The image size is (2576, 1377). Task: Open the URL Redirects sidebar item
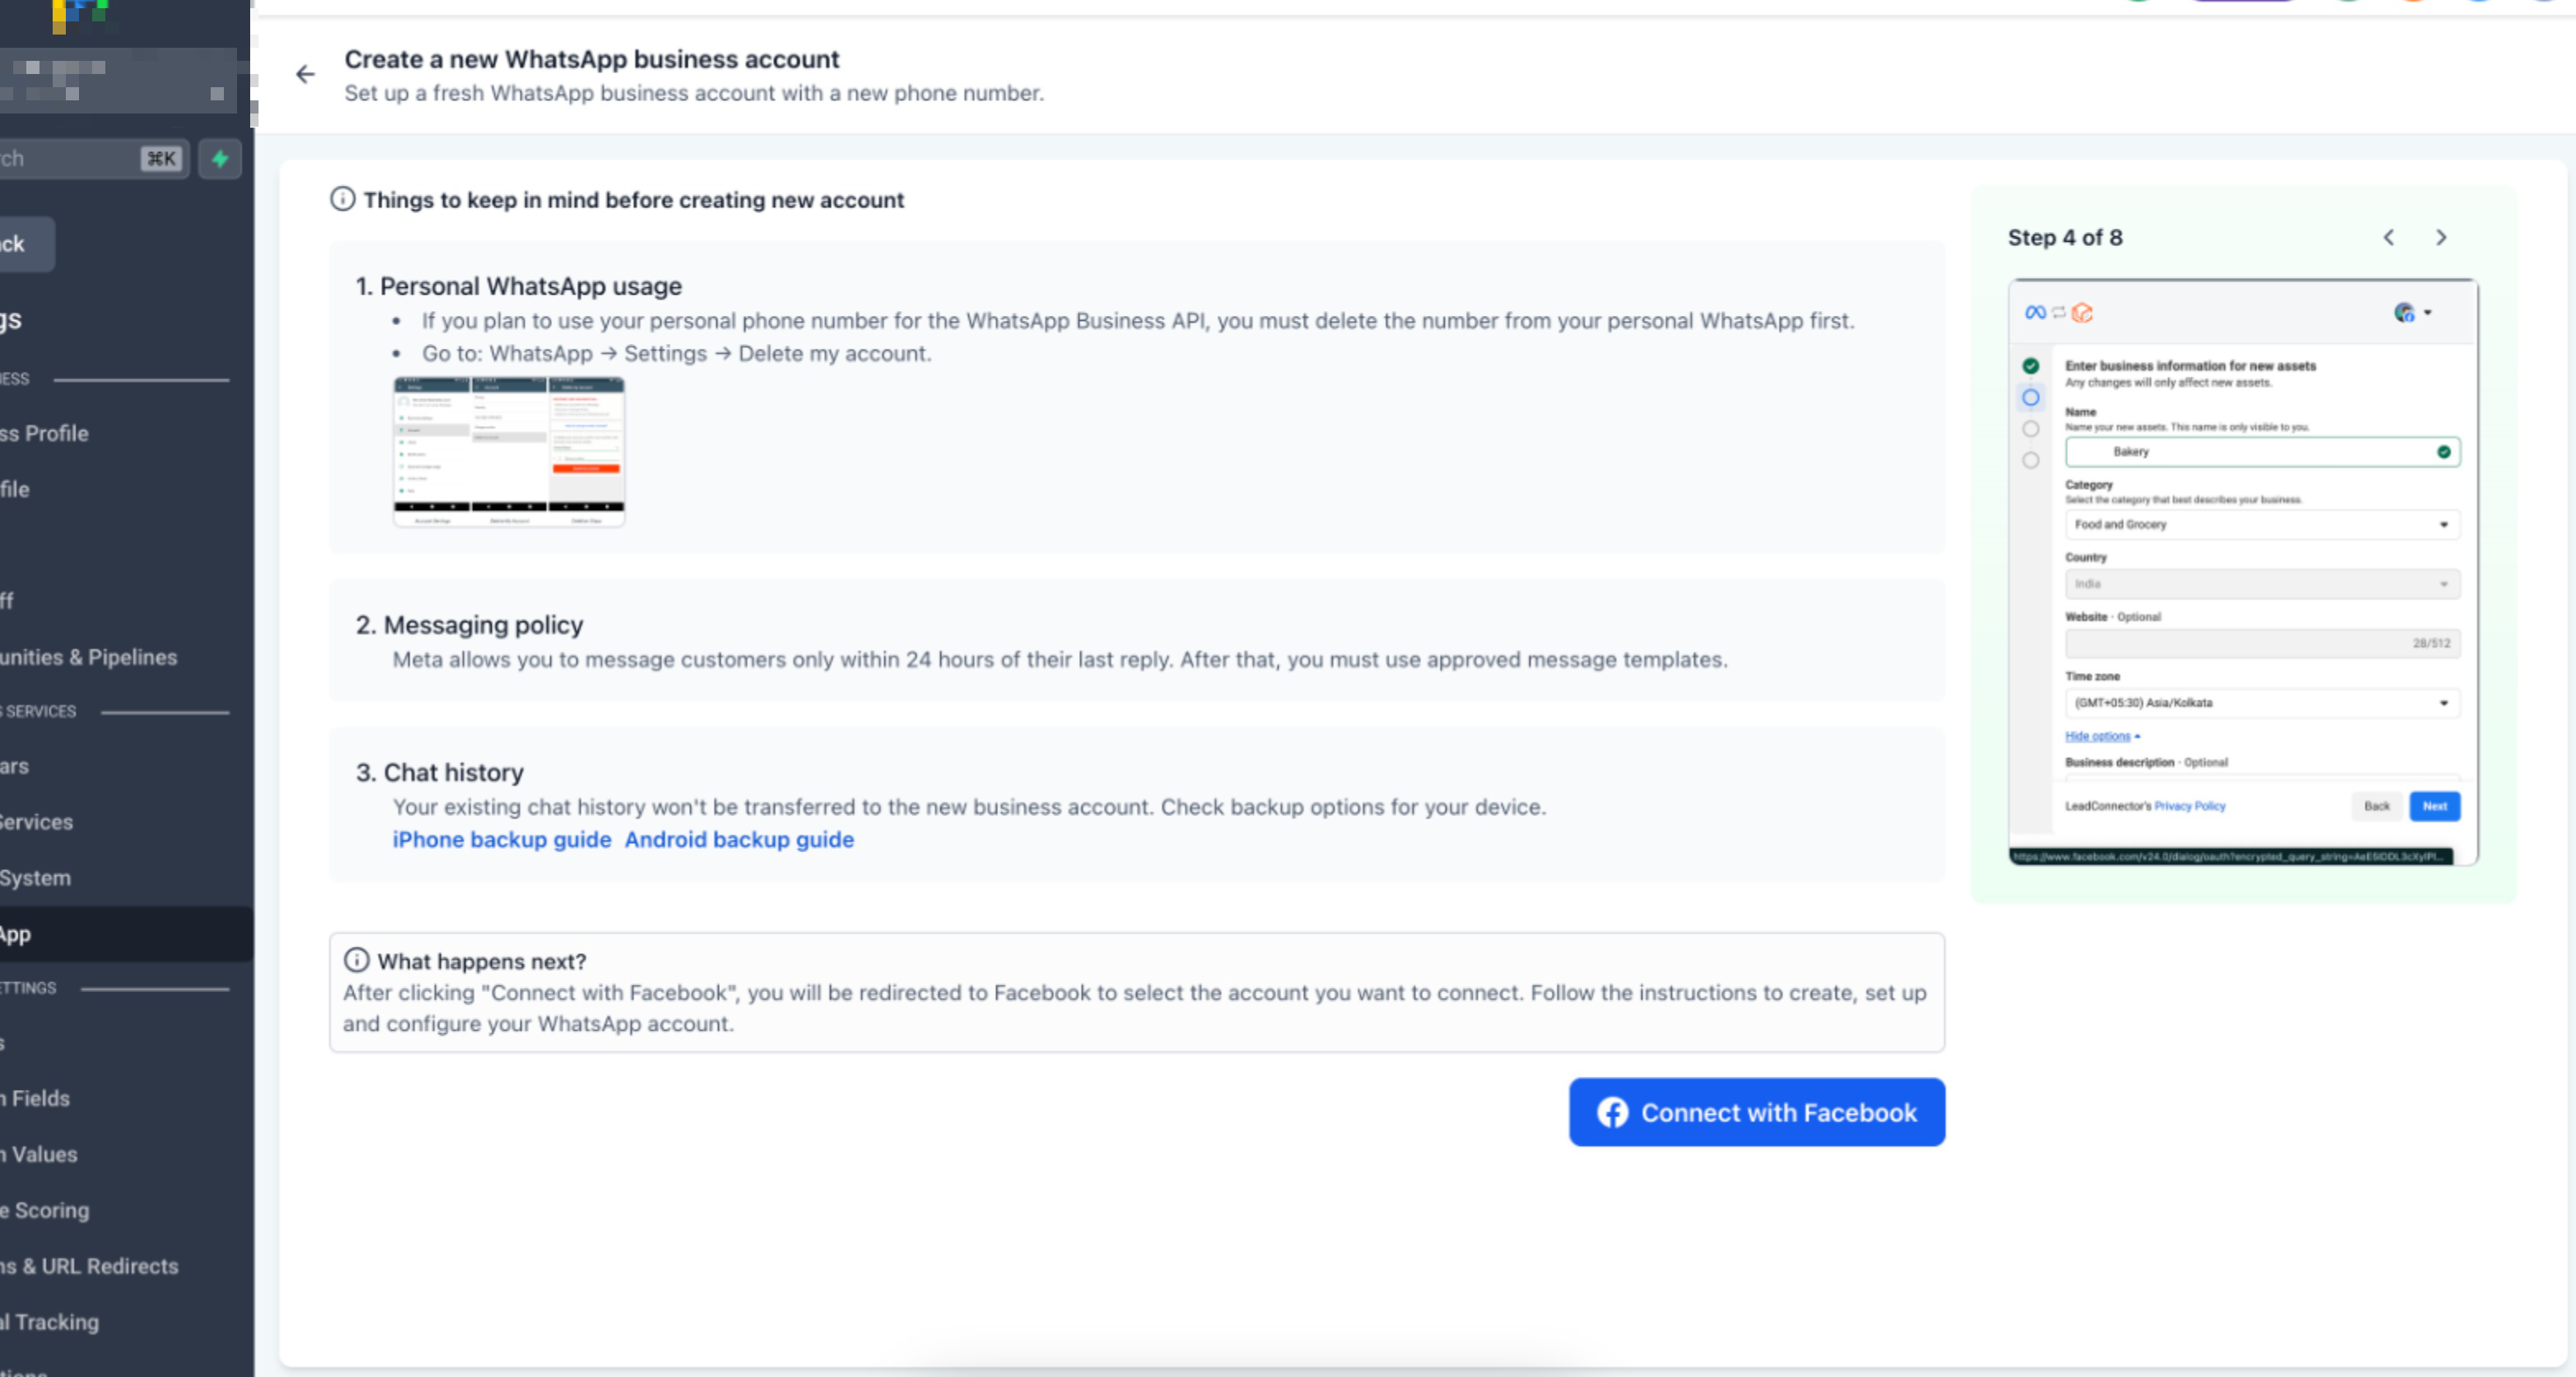tap(89, 1266)
